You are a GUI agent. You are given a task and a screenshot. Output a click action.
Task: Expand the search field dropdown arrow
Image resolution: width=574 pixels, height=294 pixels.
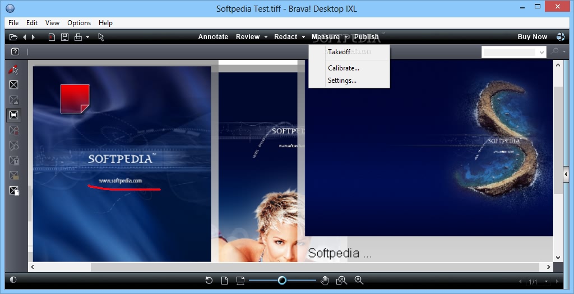542,52
